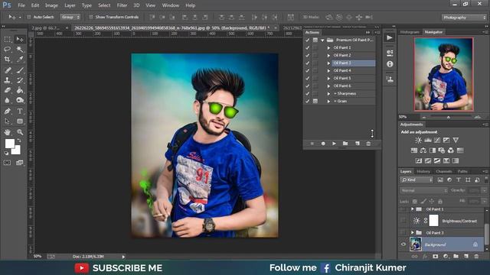490x275 pixels.
Task: Switch to the Channels tab
Action: (x=444, y=171)
